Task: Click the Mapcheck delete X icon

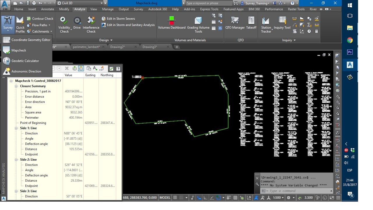Action: coord(67,68)
